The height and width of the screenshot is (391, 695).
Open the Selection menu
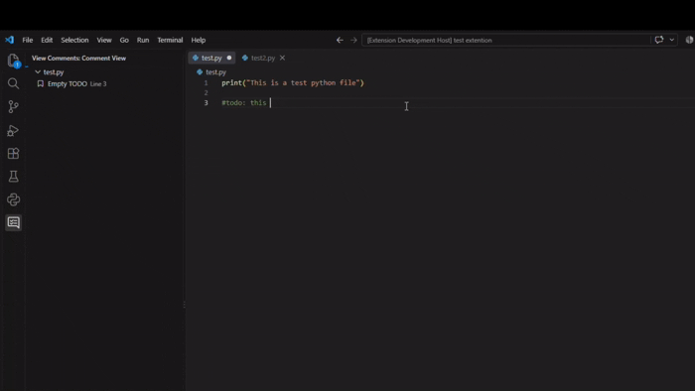click(74, 40)
